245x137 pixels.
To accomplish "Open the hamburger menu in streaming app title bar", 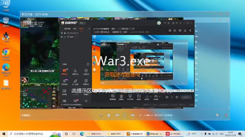I will 180,23.
